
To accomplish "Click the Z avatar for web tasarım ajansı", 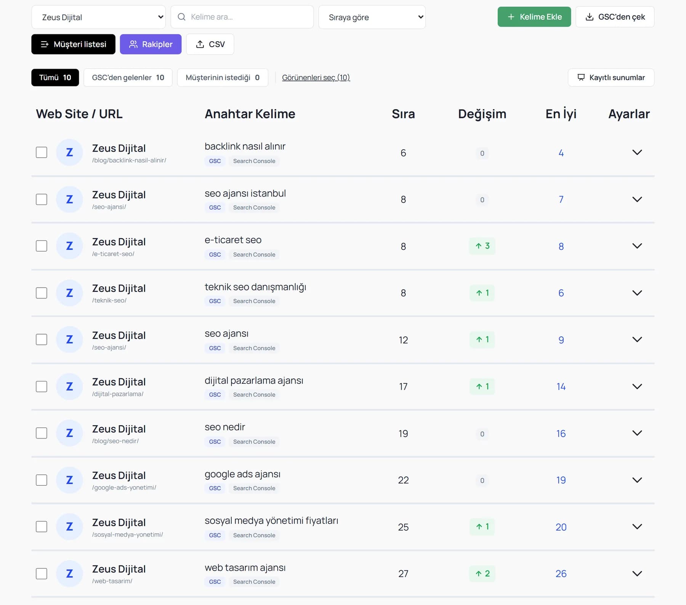I will [69, 573].
